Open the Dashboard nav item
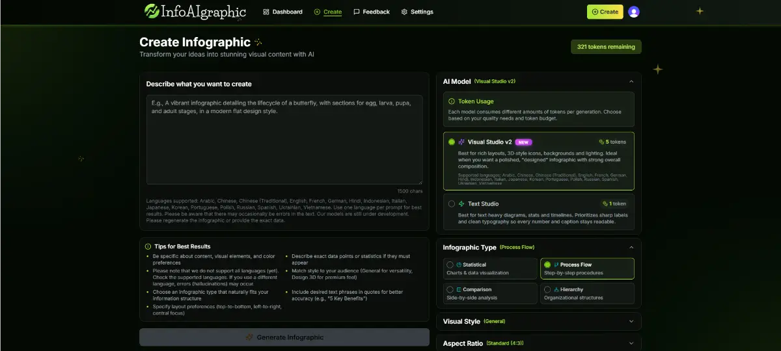The width and height of the screenshot is (781, 351). [x=282, y=12]
